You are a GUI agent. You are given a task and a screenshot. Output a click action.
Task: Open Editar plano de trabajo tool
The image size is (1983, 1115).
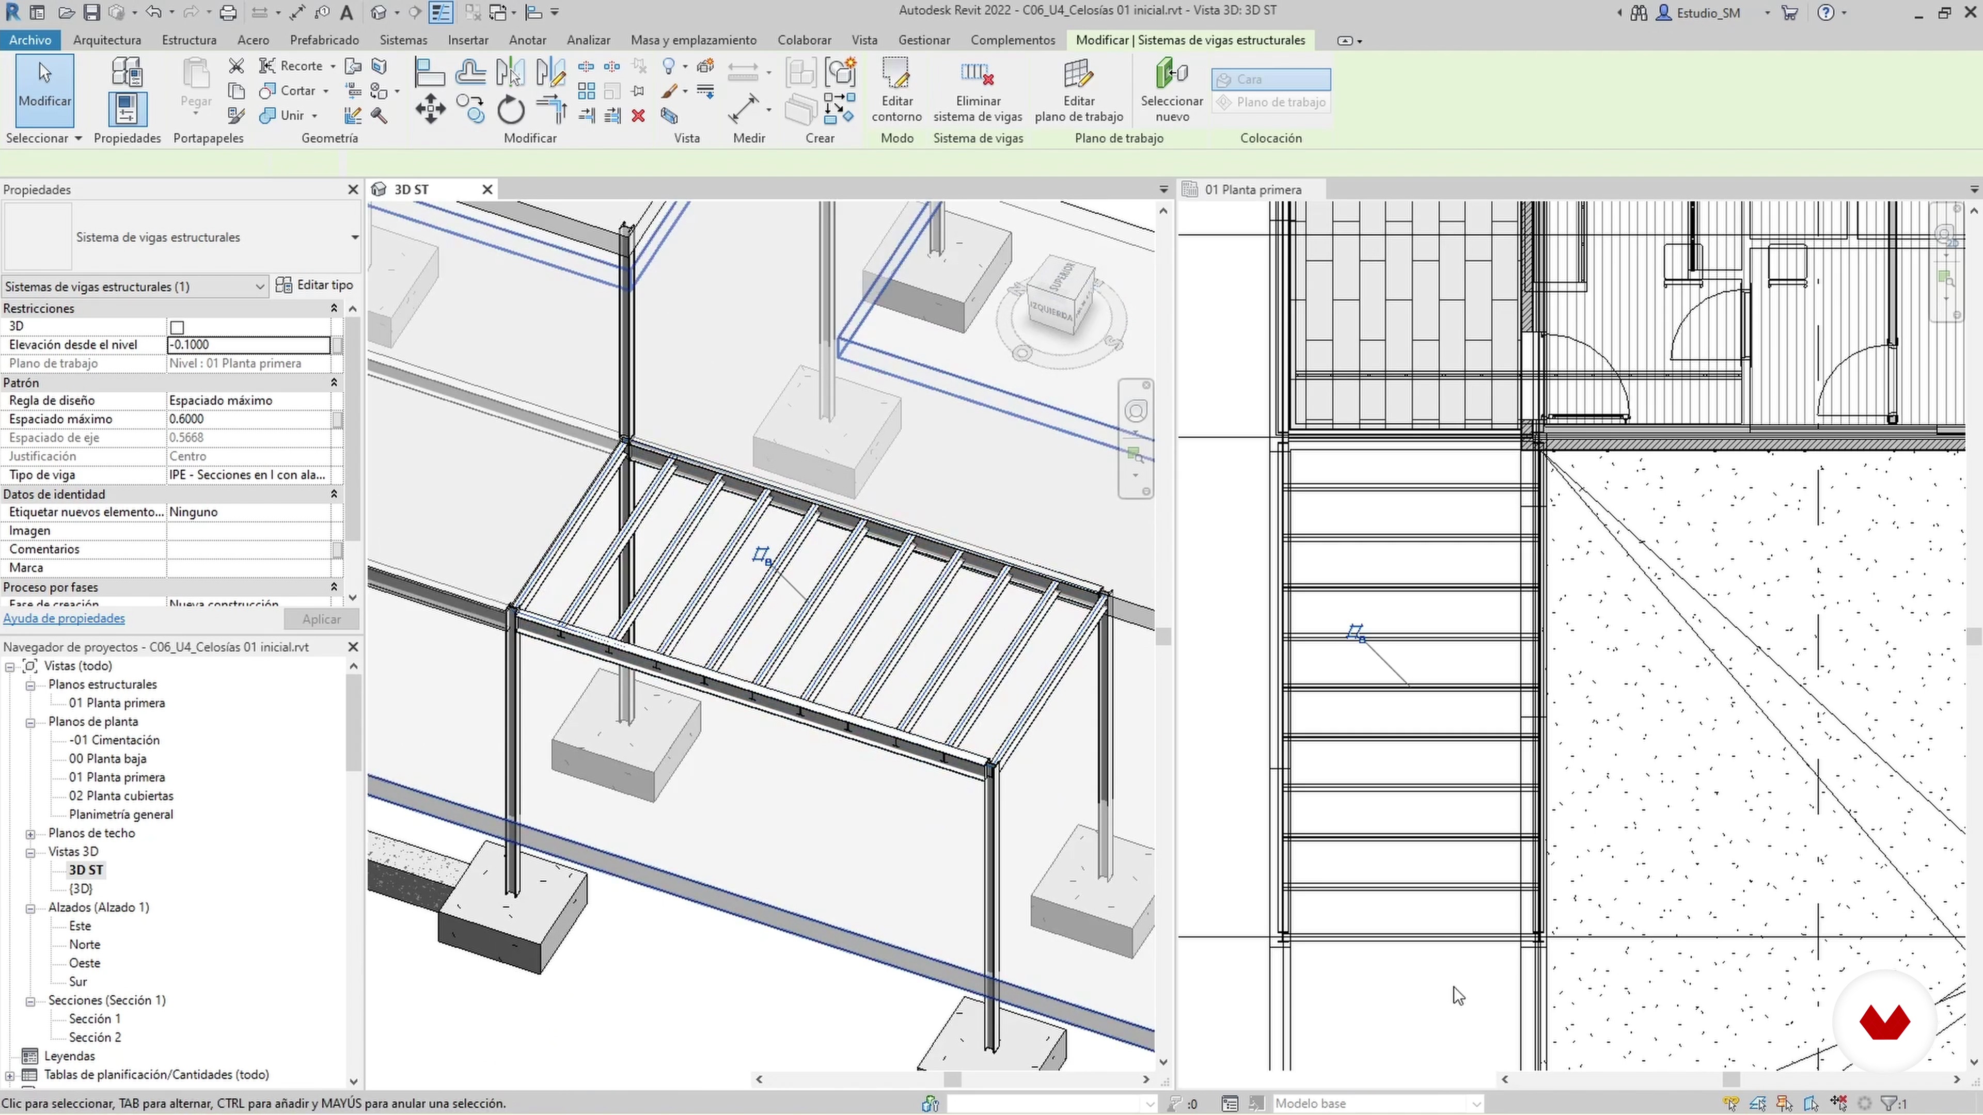(x=1078, y=75)
